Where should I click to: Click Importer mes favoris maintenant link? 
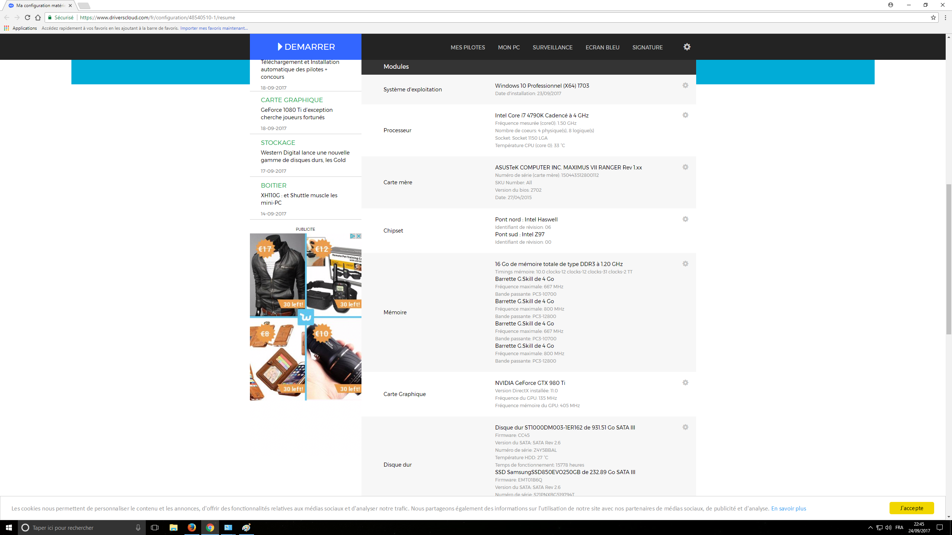point(214,28)
